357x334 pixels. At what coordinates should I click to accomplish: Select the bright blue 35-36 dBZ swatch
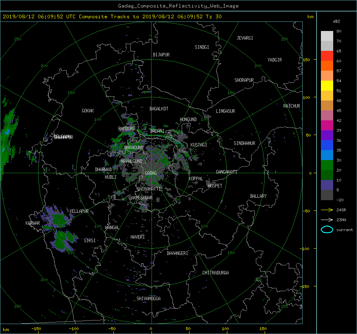[x=327, y=145]
